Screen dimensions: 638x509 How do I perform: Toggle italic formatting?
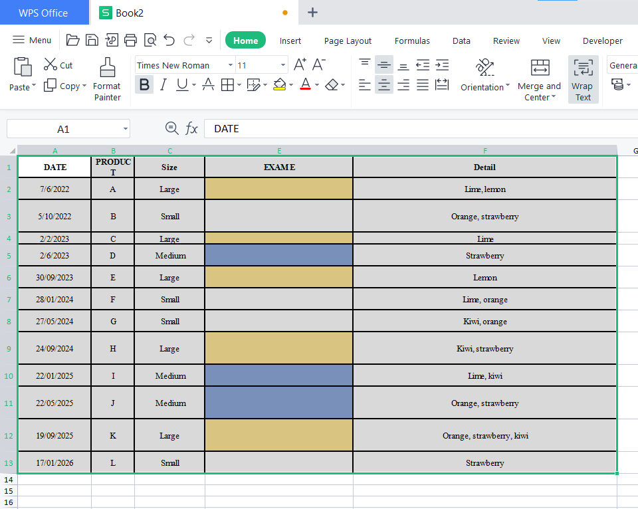[164, 85]
